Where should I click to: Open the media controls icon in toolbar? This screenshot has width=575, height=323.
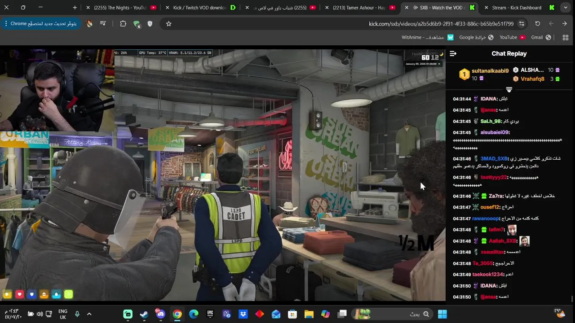pyautogui.click(x=103, y=23)
